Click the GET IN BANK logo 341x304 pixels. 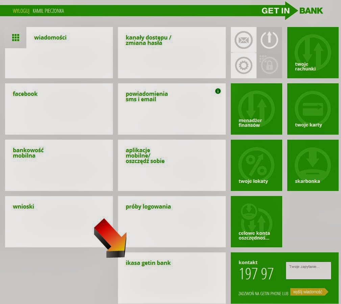point(292,11)
